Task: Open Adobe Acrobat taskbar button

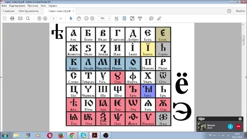Action: [95, 136]
